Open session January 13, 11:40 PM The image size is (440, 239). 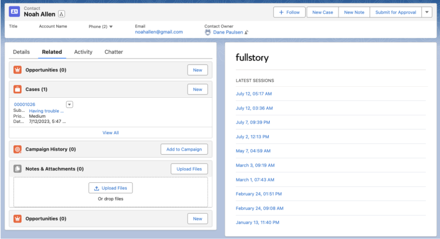258,223
